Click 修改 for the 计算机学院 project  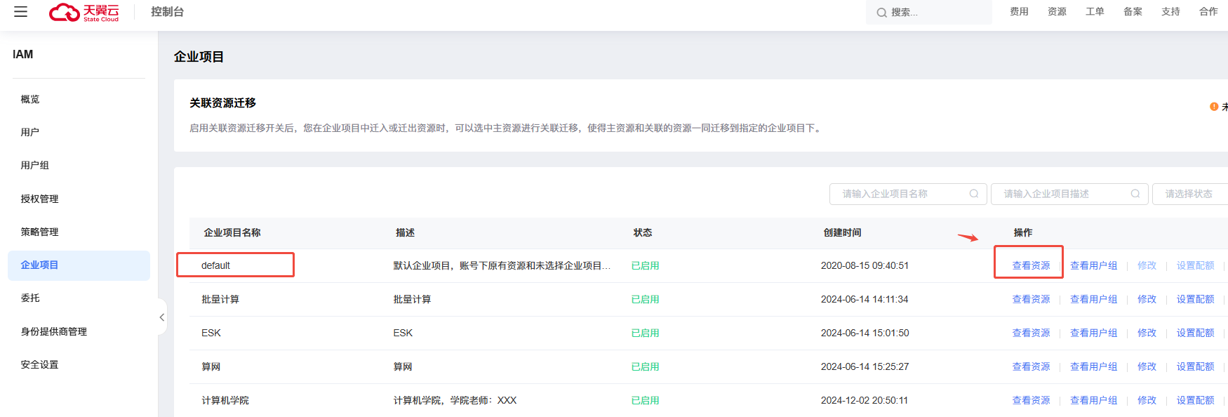coord(1147,400)
